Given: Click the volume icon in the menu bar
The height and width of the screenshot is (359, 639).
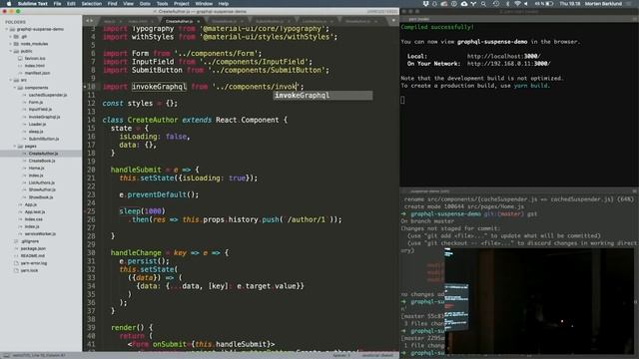Looking at the screenshot, I should pyautogui.click(x=526, y=4).
